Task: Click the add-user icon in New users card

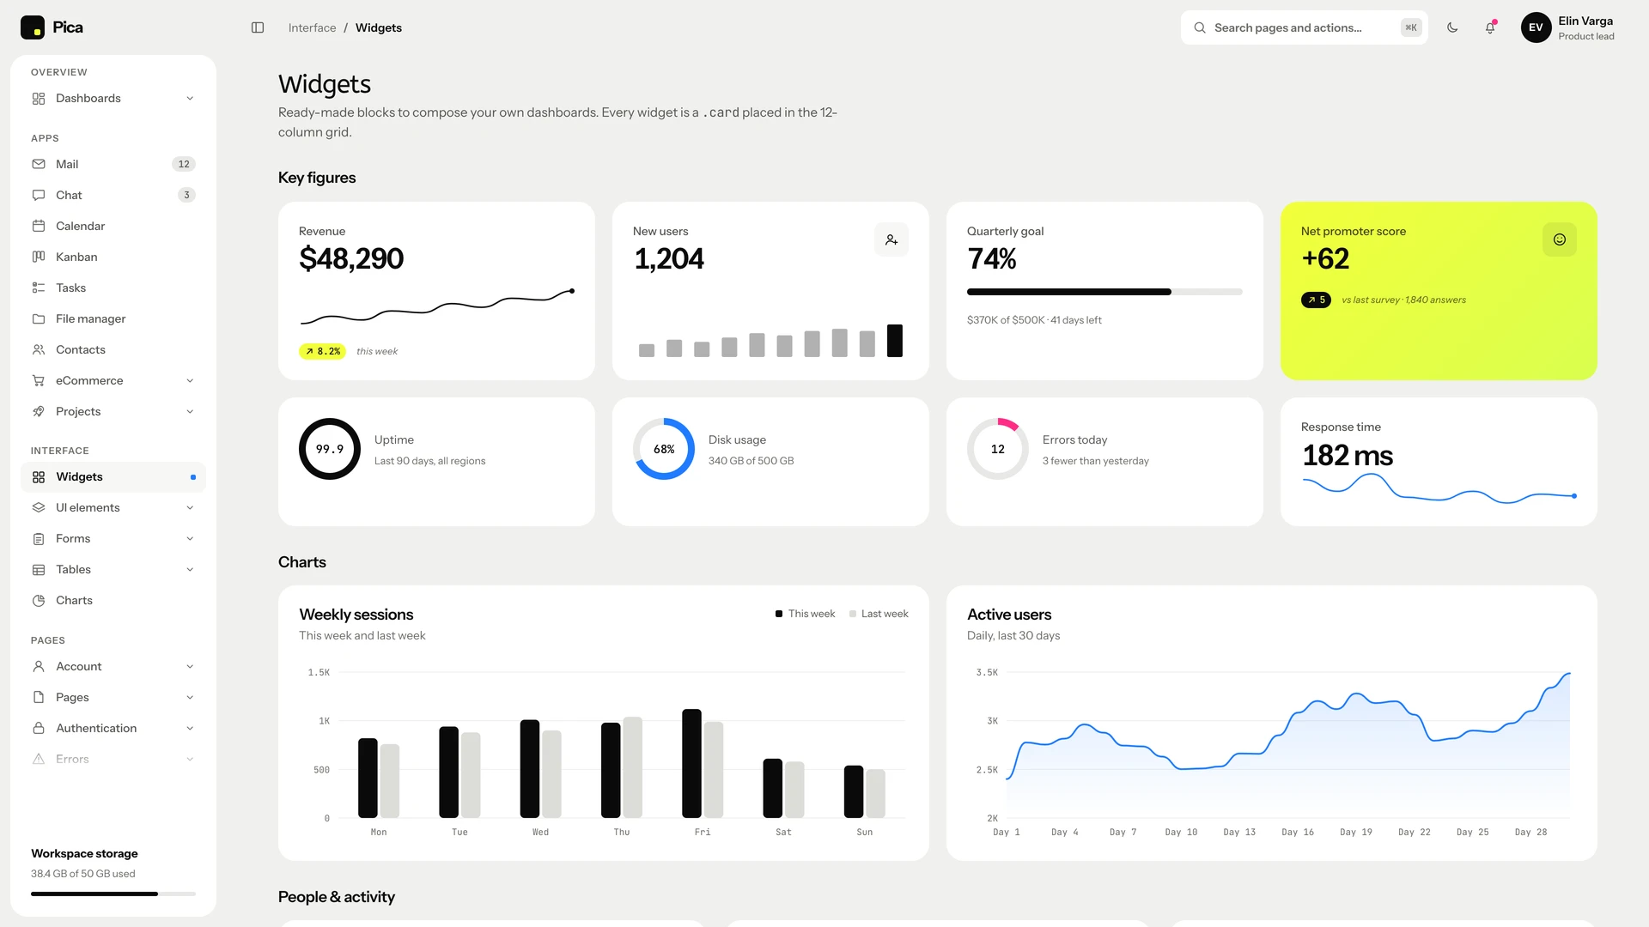Action: click(x=891, y=239)
